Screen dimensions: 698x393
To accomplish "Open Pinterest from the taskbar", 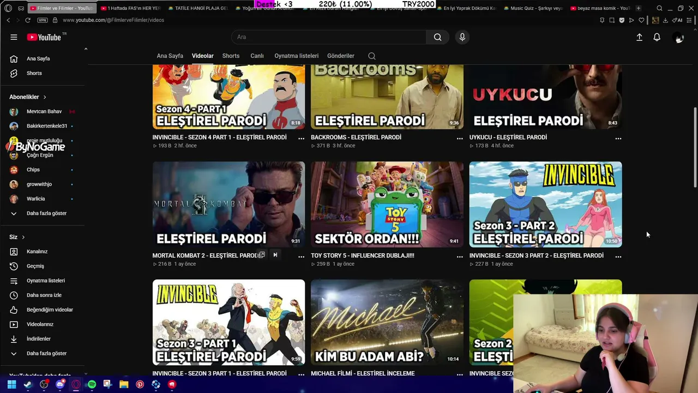I will point(140,384).
